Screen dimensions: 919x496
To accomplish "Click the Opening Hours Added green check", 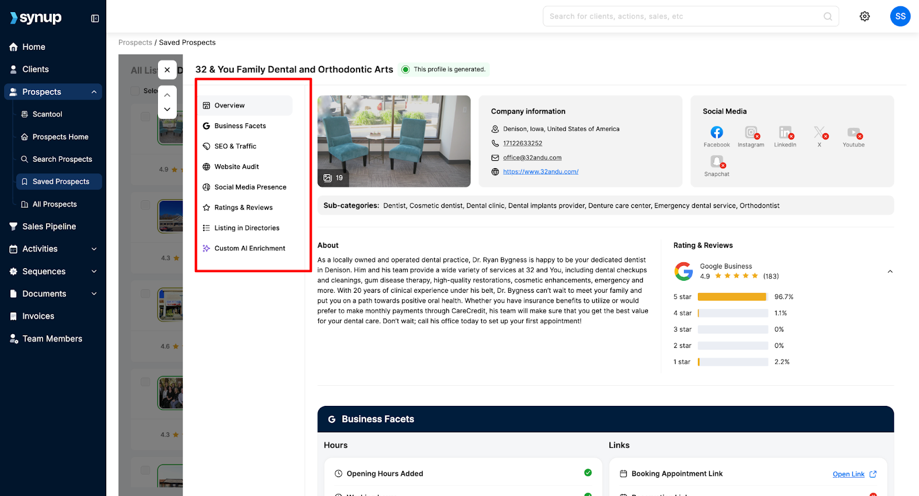I will [x=588, y=473].
